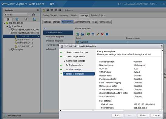Switch to Hosts and Clusters navigator tab
Screen dimensions: 166x119
8,19
